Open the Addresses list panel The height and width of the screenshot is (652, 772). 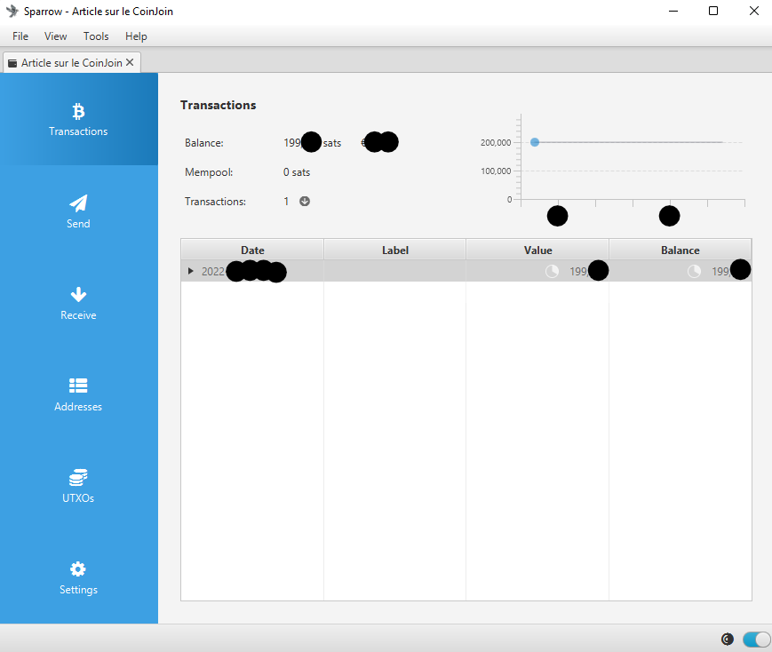coord(78,394)
